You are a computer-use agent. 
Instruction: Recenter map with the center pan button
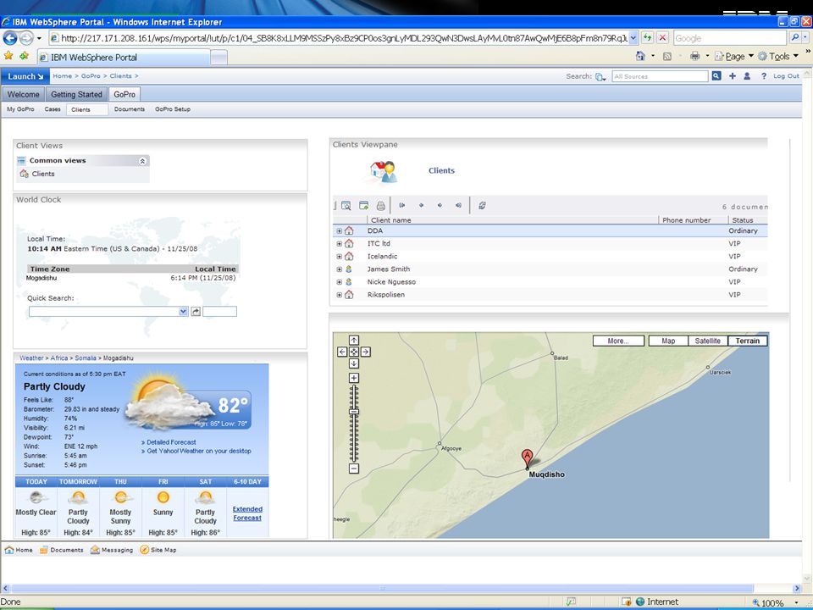tap(354, 352)
